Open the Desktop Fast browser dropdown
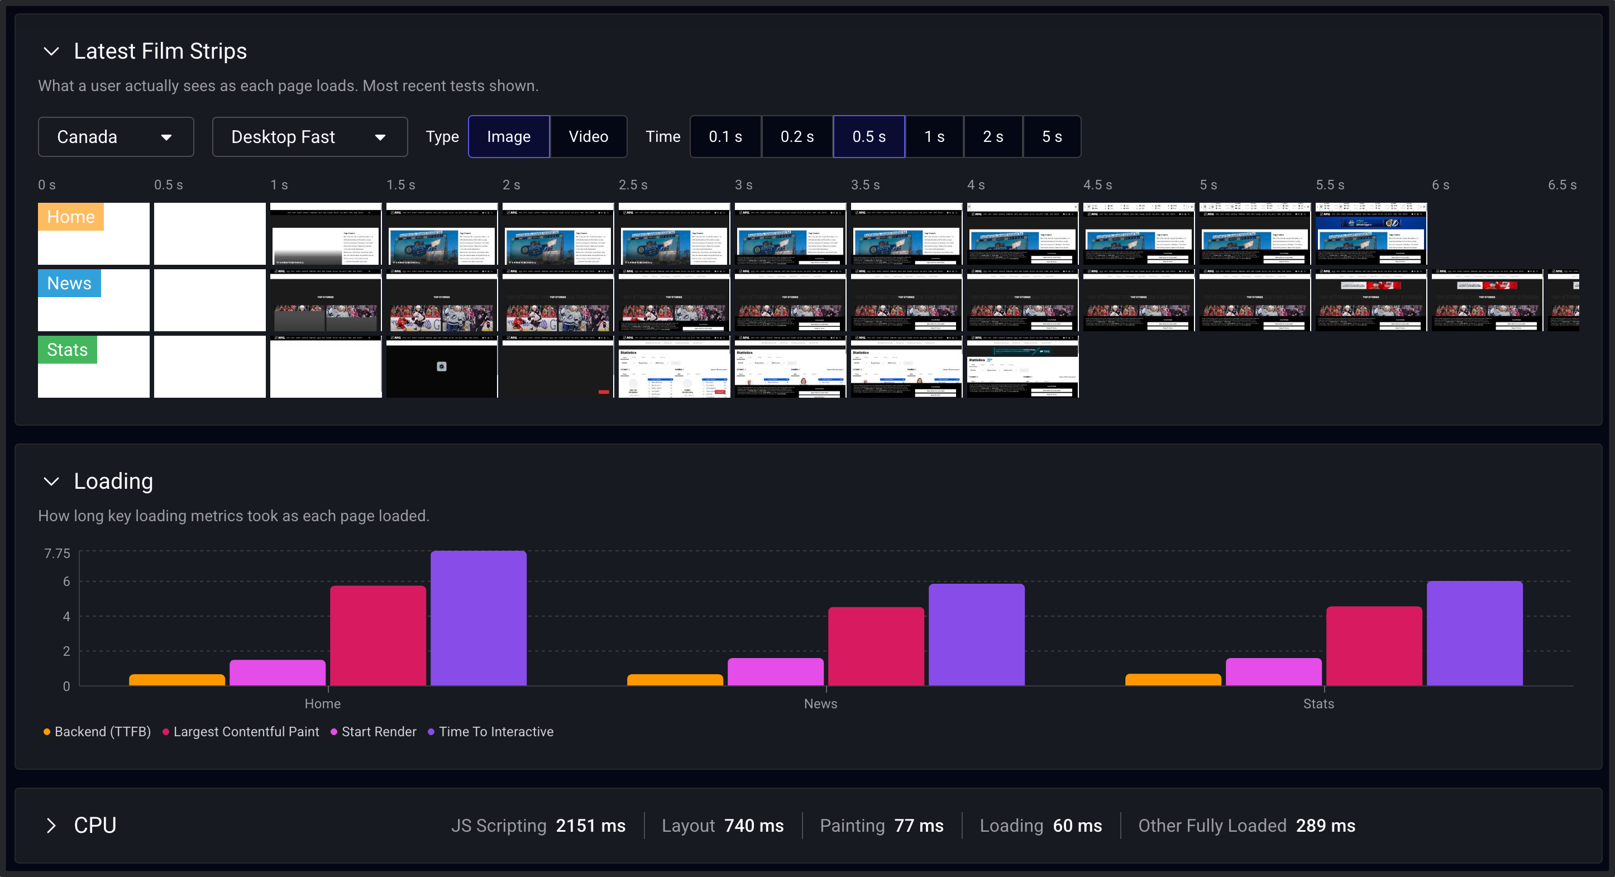The width and height of the screenshot is (1615, 877). click(x=310, y=137)
